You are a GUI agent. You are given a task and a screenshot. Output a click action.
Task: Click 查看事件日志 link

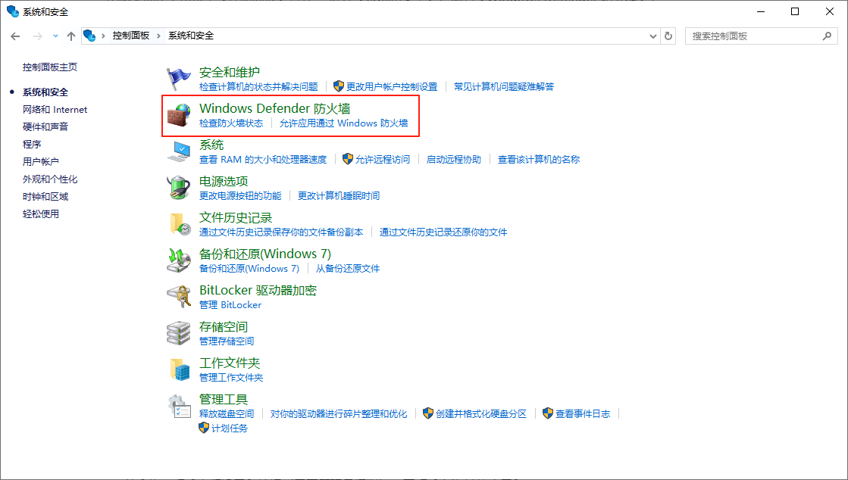[x=583, y=413]
